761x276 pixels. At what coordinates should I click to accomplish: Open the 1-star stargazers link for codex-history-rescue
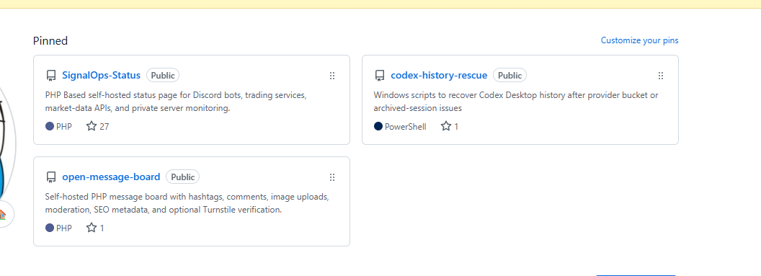click(x=450, y=127)
